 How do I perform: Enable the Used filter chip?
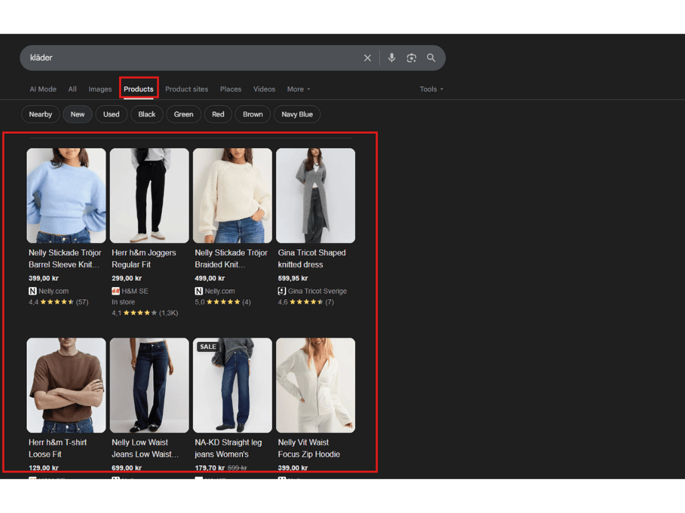pyautogui.click(x=111, y=114)
